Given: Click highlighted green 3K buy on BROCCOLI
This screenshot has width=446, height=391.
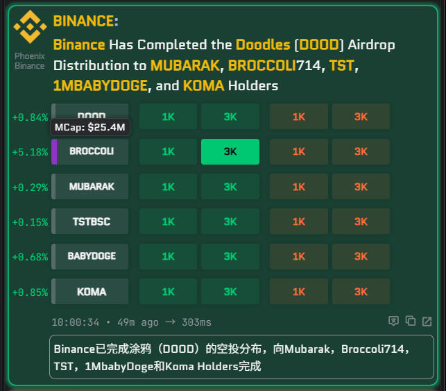Looking at the screenshot, I should (230, 151).
